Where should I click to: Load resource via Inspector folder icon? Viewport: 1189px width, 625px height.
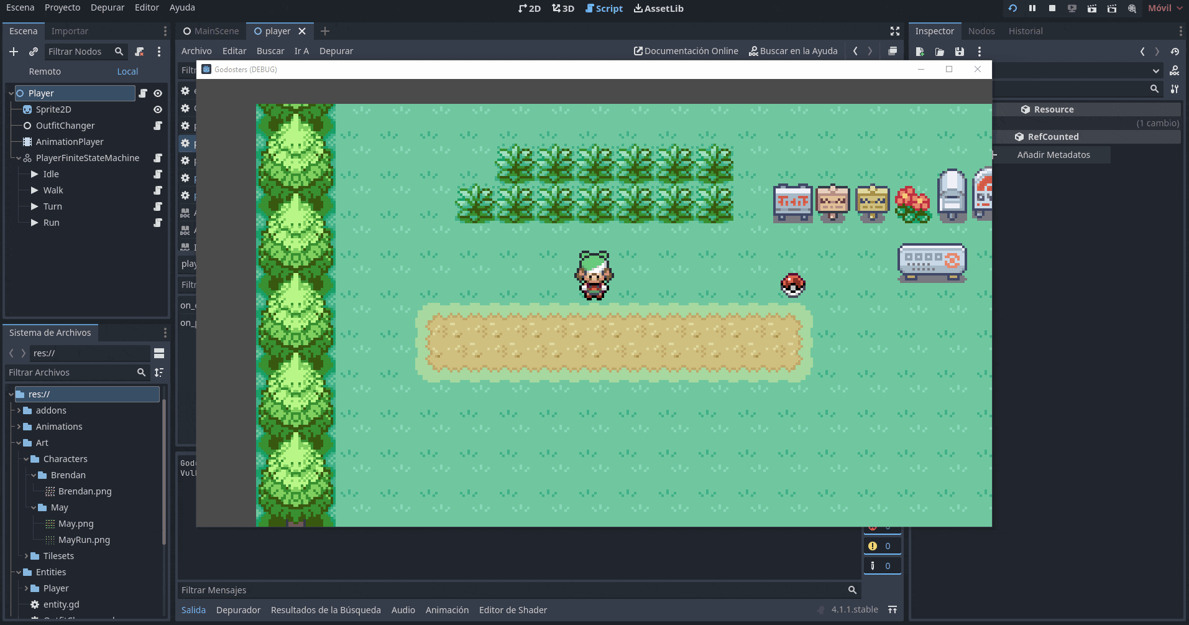click(x=940, y=52)
